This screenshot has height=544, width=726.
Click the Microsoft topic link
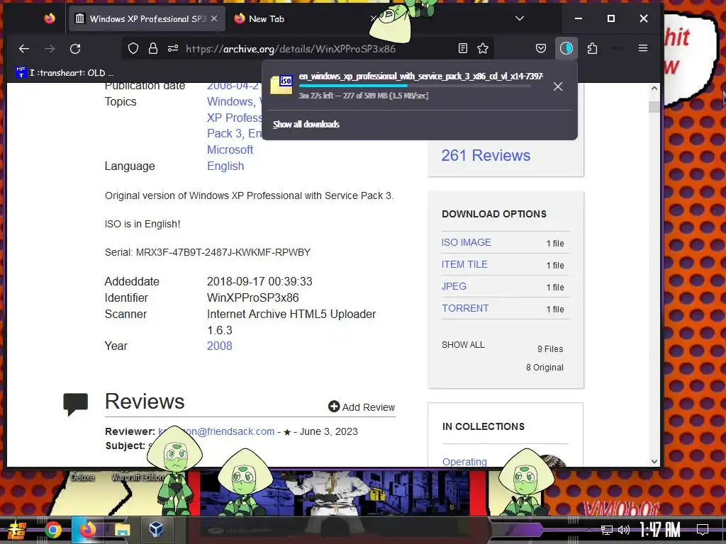tap(230, 150)
